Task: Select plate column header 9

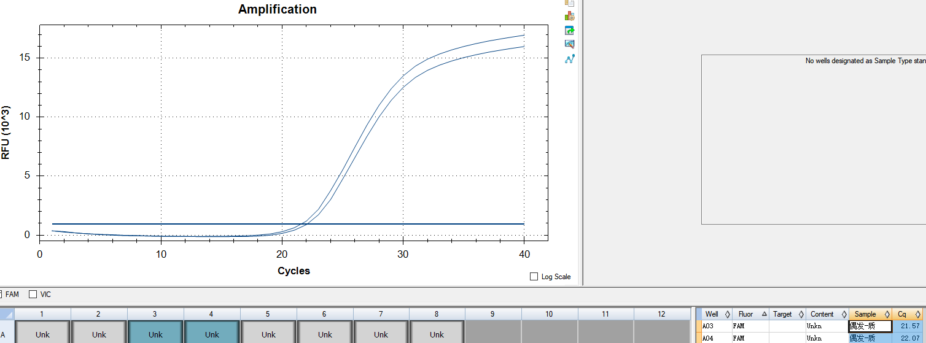Action: click(493, 314)
